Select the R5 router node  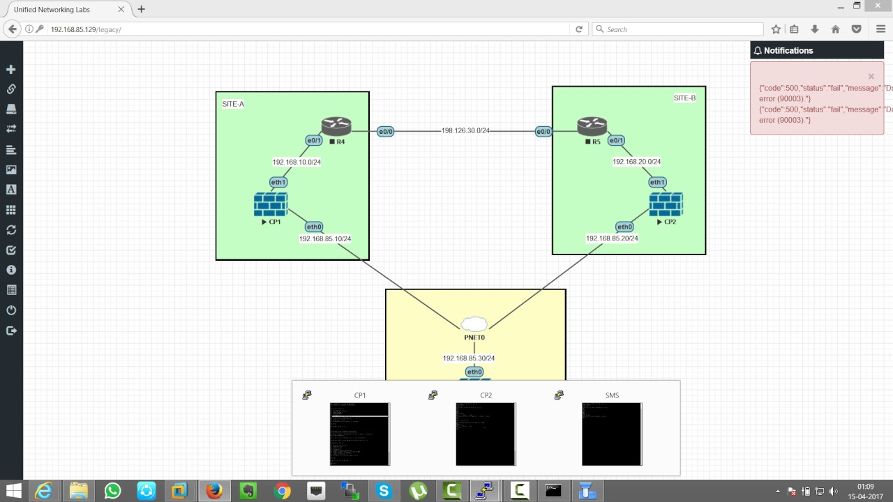click(x=592, y=126)
